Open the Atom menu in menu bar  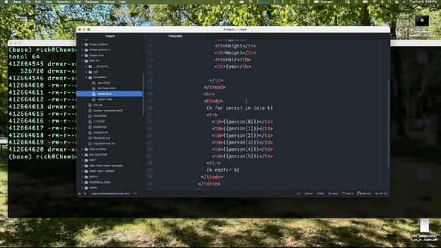tap(17, 1)
